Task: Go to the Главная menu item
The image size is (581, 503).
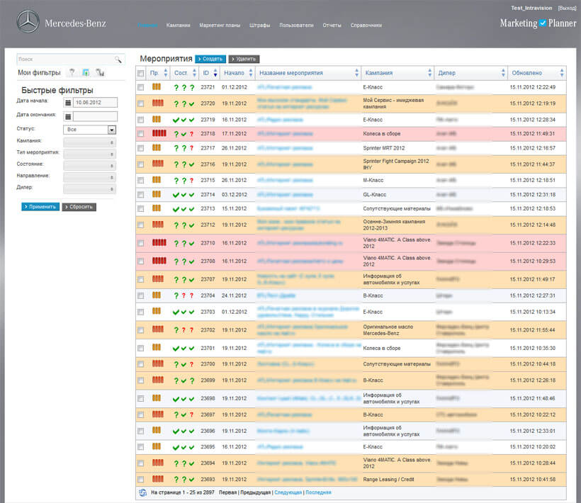Action: 147,26
